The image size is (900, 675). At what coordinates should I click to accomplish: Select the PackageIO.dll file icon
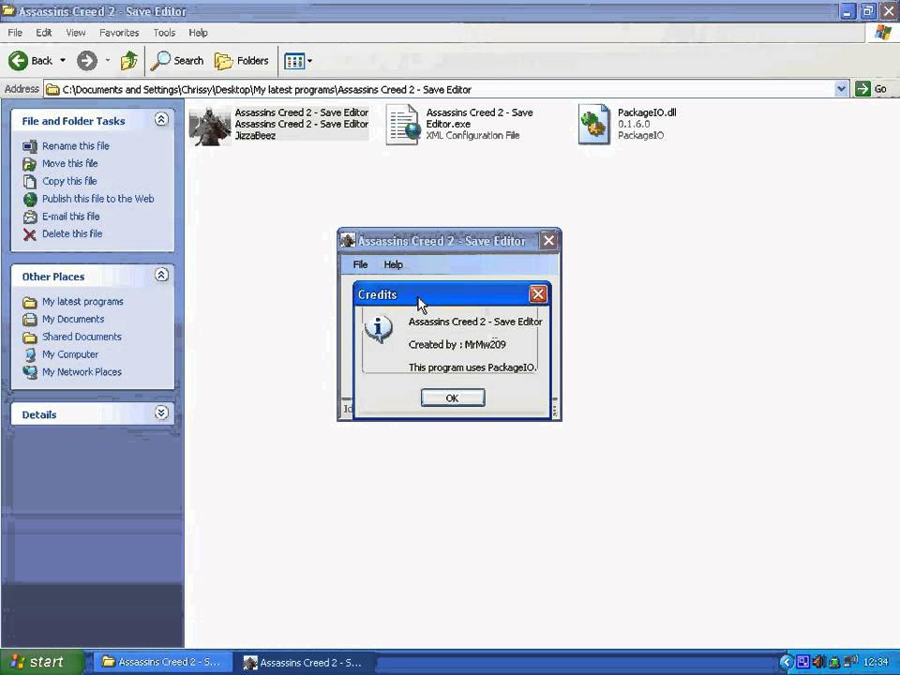(594, 124)
